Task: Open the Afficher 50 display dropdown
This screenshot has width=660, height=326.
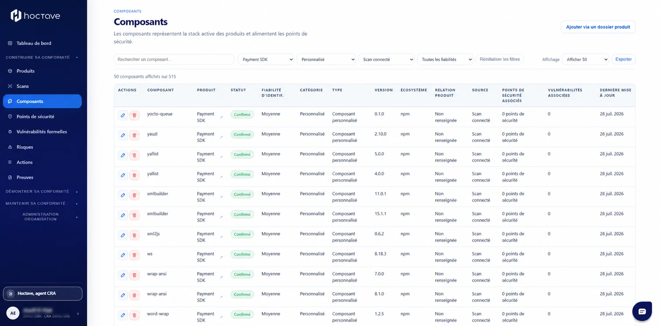Action: tap(585, 59)
